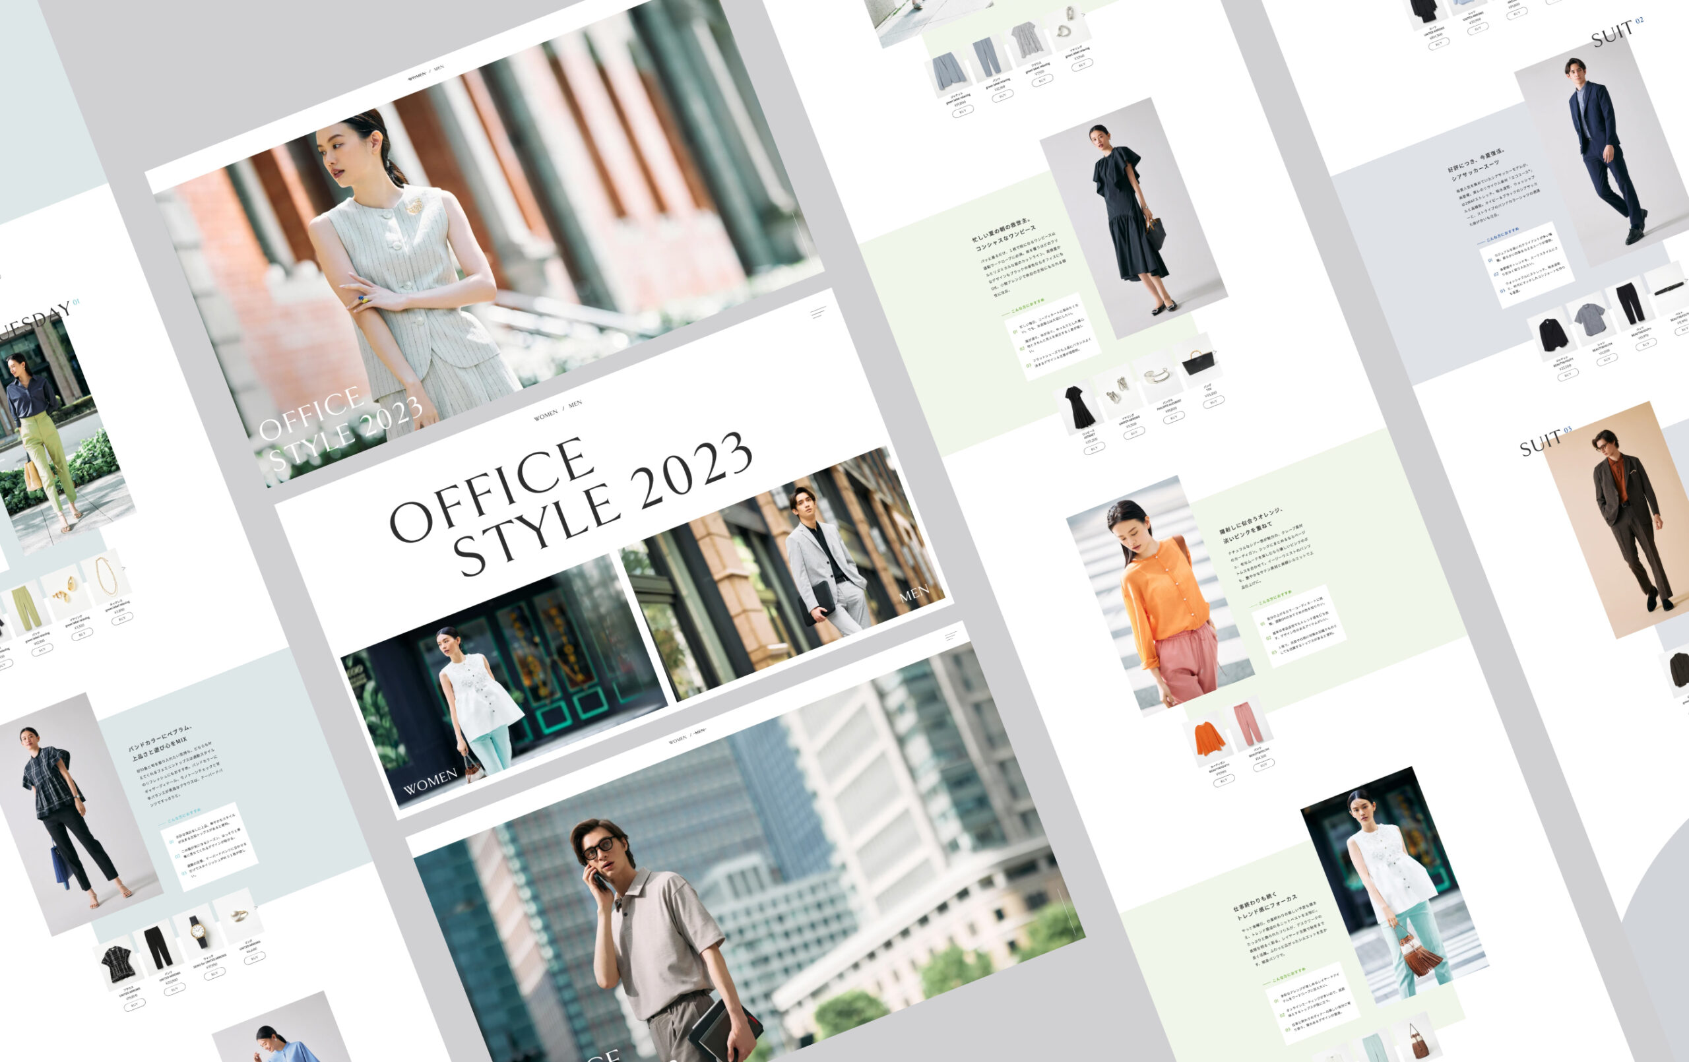Open hamburger menu on men's hero page

951,637
